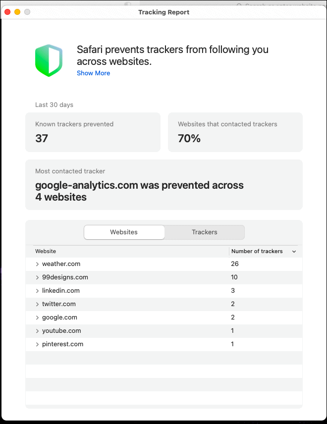Switch to the Trackers tab
This screenshot has width=327, height=424.
pyautogui.click(x=204, y=232)
